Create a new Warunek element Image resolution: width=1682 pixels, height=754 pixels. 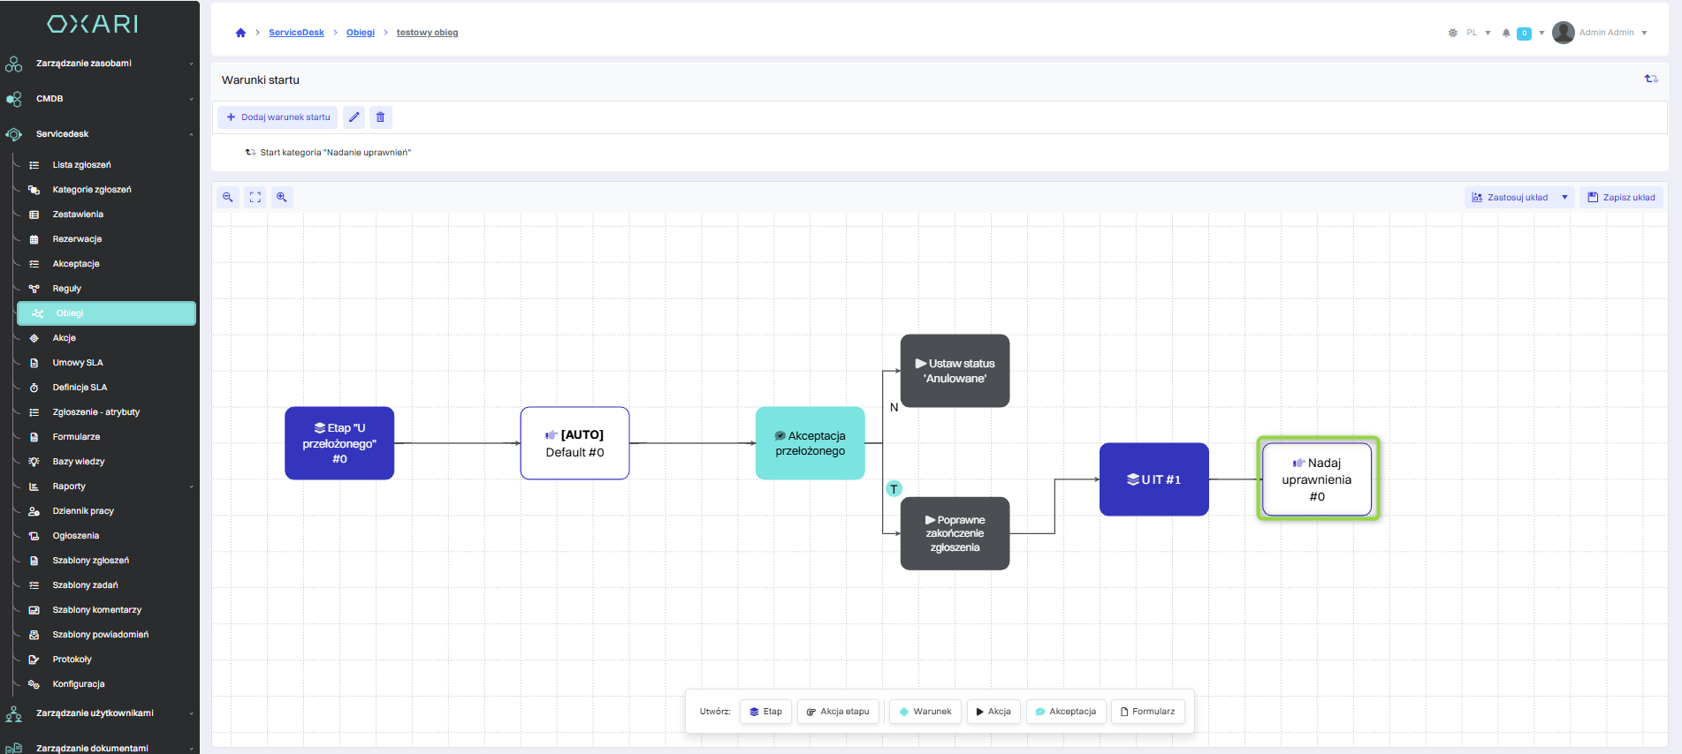coord(925,712)
